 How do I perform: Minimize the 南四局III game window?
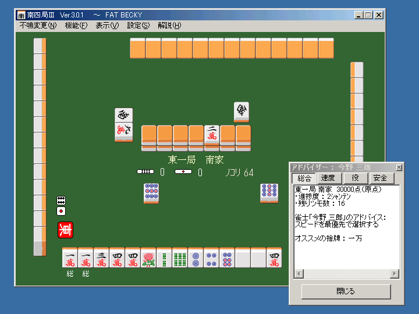[x=358, y=15]
